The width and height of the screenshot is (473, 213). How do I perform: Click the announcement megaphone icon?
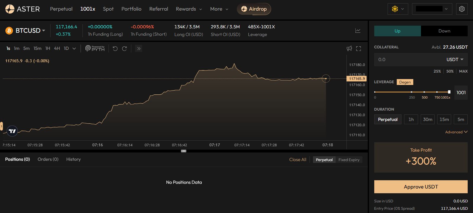coord(349,48)
